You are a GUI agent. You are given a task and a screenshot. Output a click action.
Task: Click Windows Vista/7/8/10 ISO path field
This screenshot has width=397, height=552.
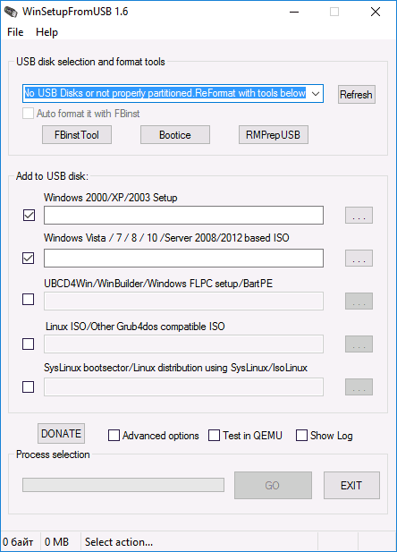pyautogui.click(x=183, y=258)
